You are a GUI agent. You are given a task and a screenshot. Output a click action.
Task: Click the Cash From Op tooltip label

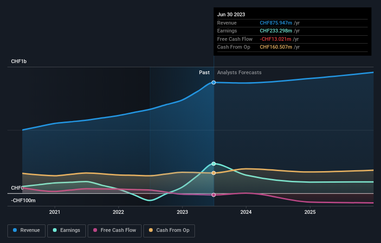(233, 47)
